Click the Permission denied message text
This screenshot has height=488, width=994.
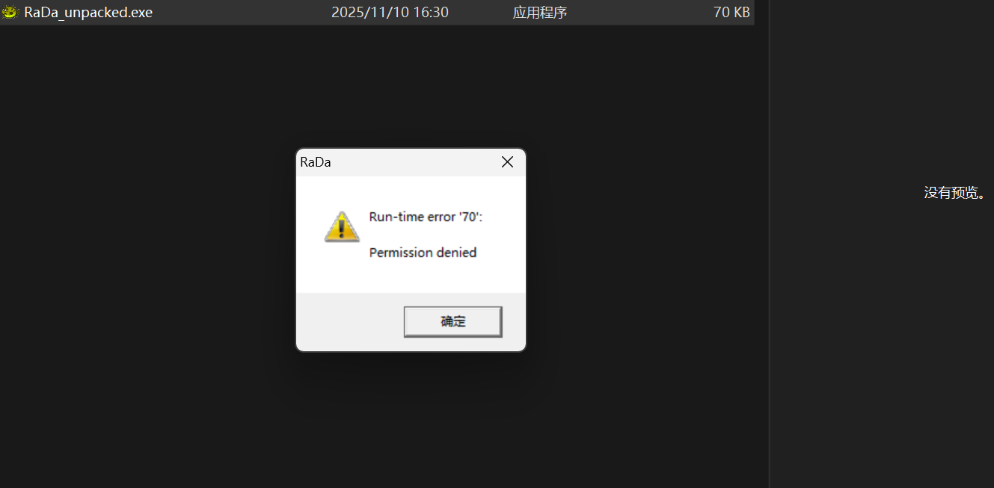pos(423,253)
